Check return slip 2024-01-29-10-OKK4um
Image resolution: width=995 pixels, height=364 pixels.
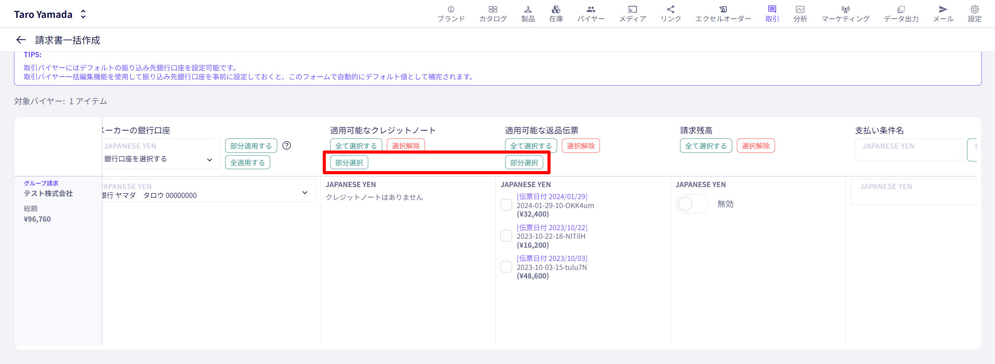506,205
